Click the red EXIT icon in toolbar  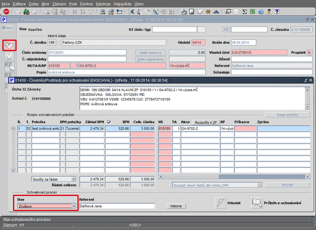(x=6, y=12)
